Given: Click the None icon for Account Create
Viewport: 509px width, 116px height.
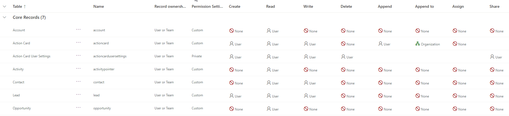Looking at the screenshot, I should click(231, 31).
